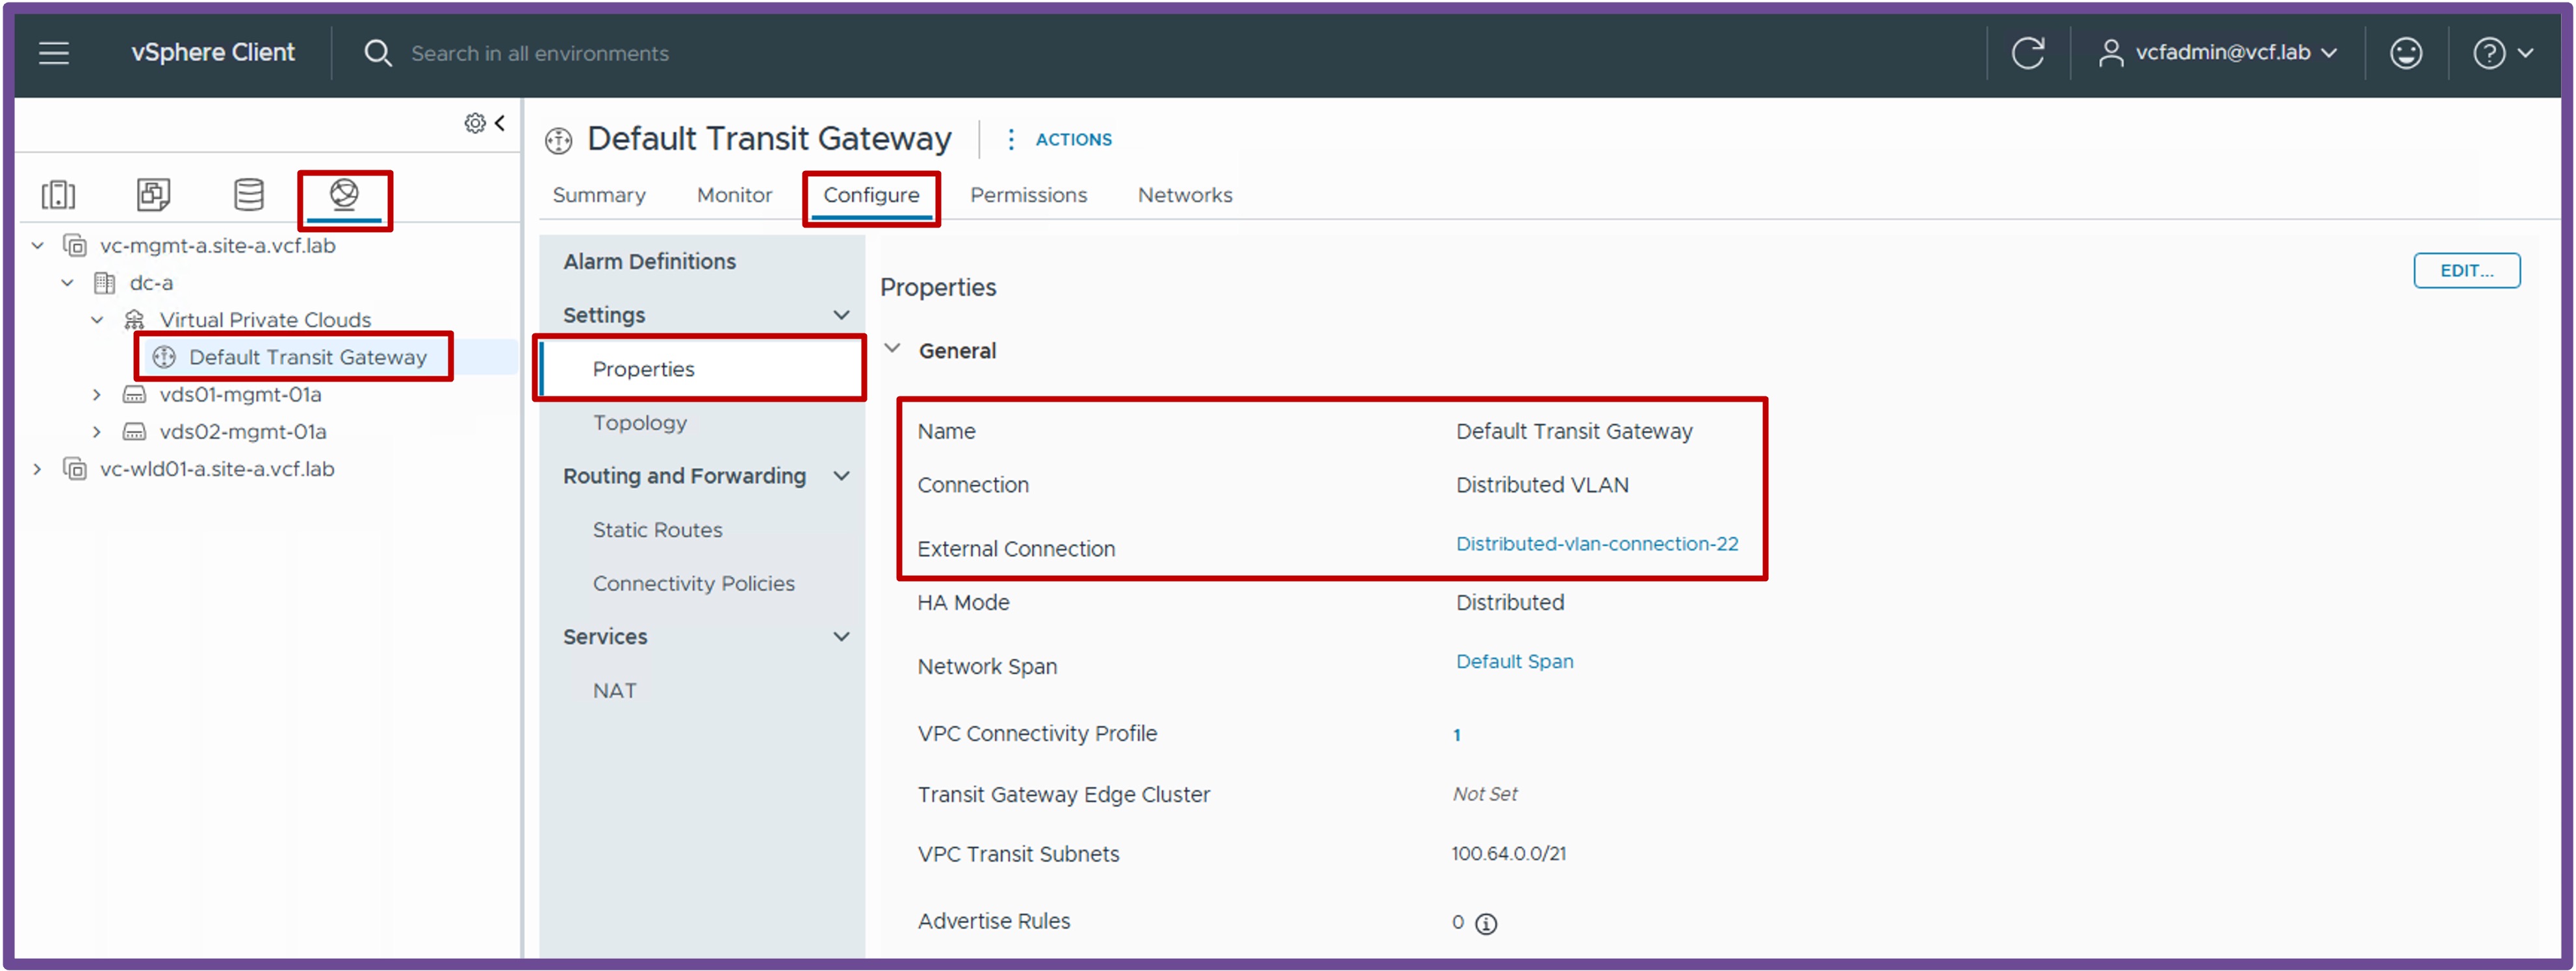Screen dimensions: 2576x971
Task: Open the help question mark menu
Action: (x=2488, y=53)
